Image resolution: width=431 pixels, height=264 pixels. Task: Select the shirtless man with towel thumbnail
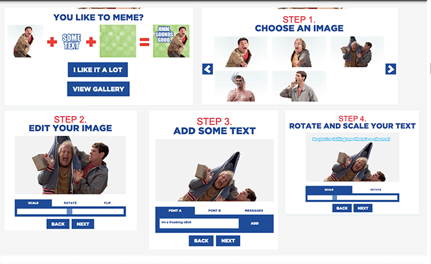[241, 86]
